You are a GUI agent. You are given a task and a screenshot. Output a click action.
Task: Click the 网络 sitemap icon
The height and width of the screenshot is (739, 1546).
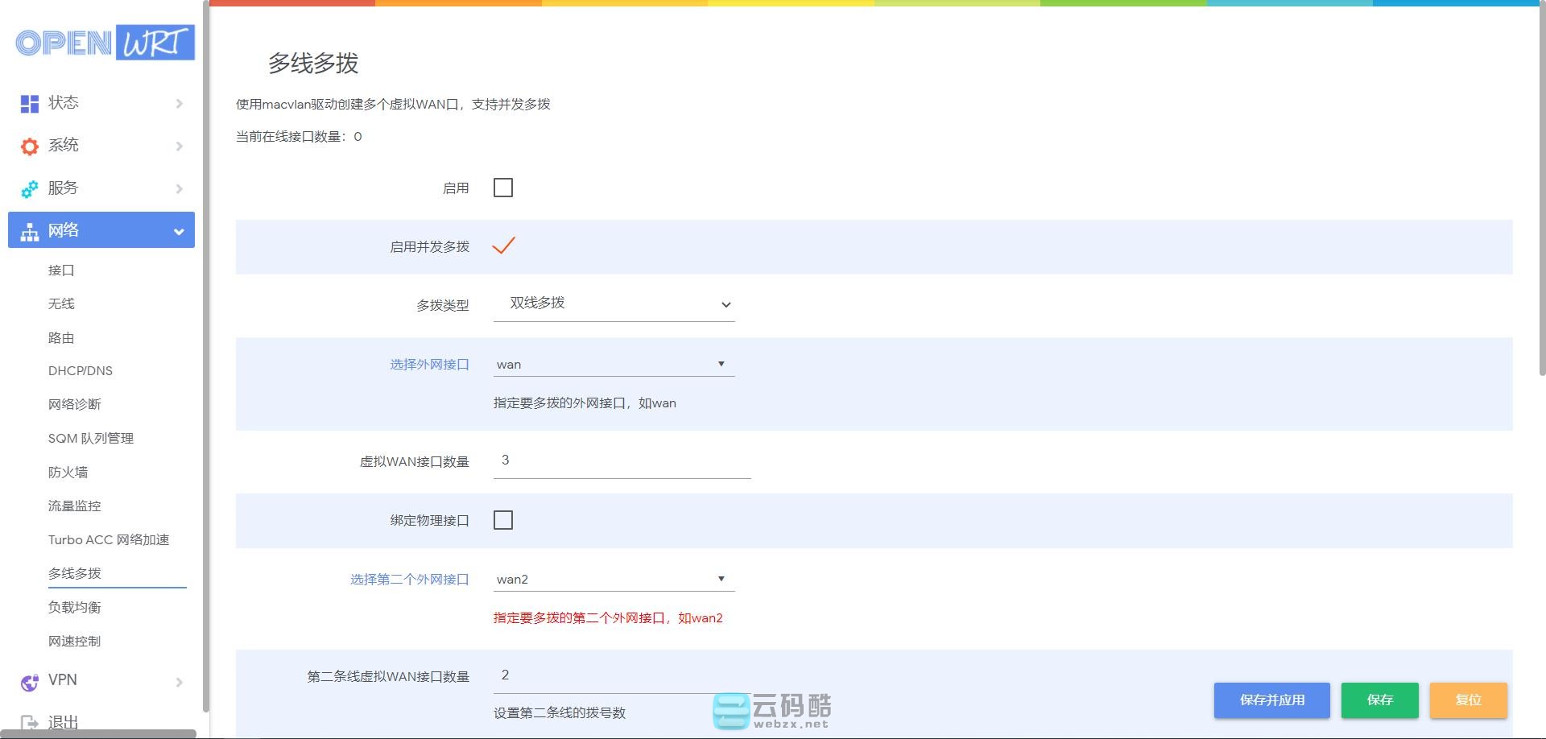click(30, 232)
